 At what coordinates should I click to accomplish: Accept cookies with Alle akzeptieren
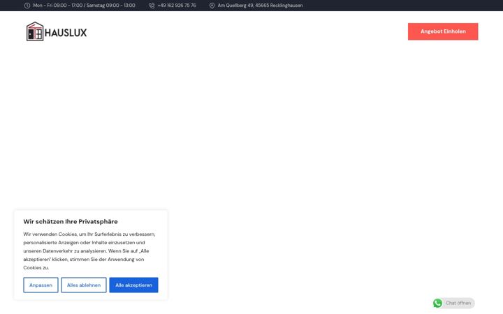133,285
